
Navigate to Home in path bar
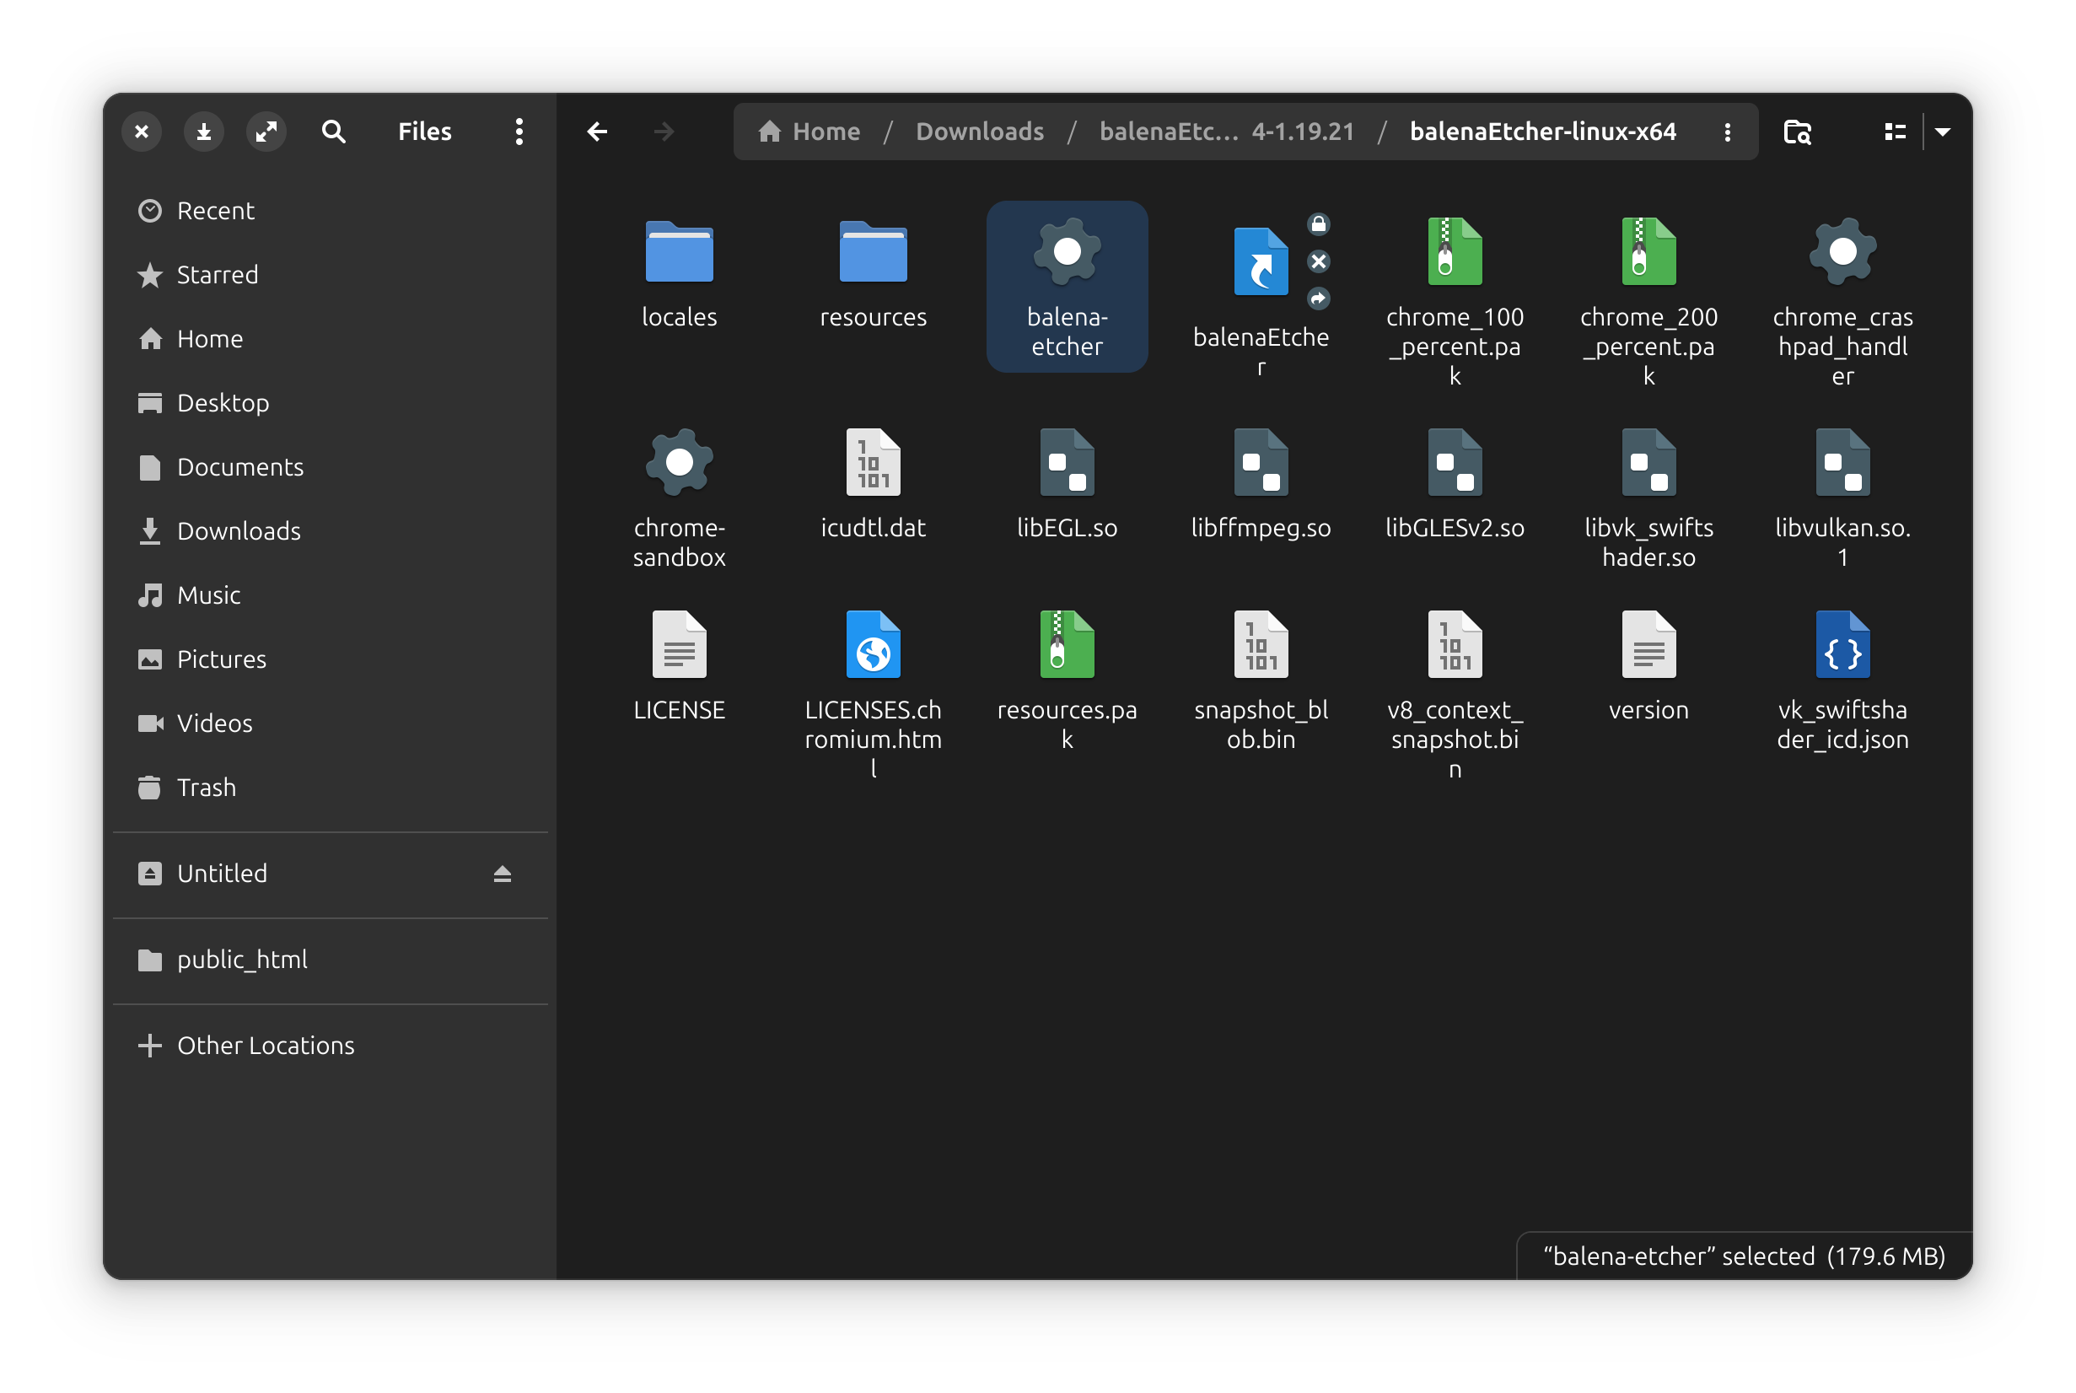809,132
